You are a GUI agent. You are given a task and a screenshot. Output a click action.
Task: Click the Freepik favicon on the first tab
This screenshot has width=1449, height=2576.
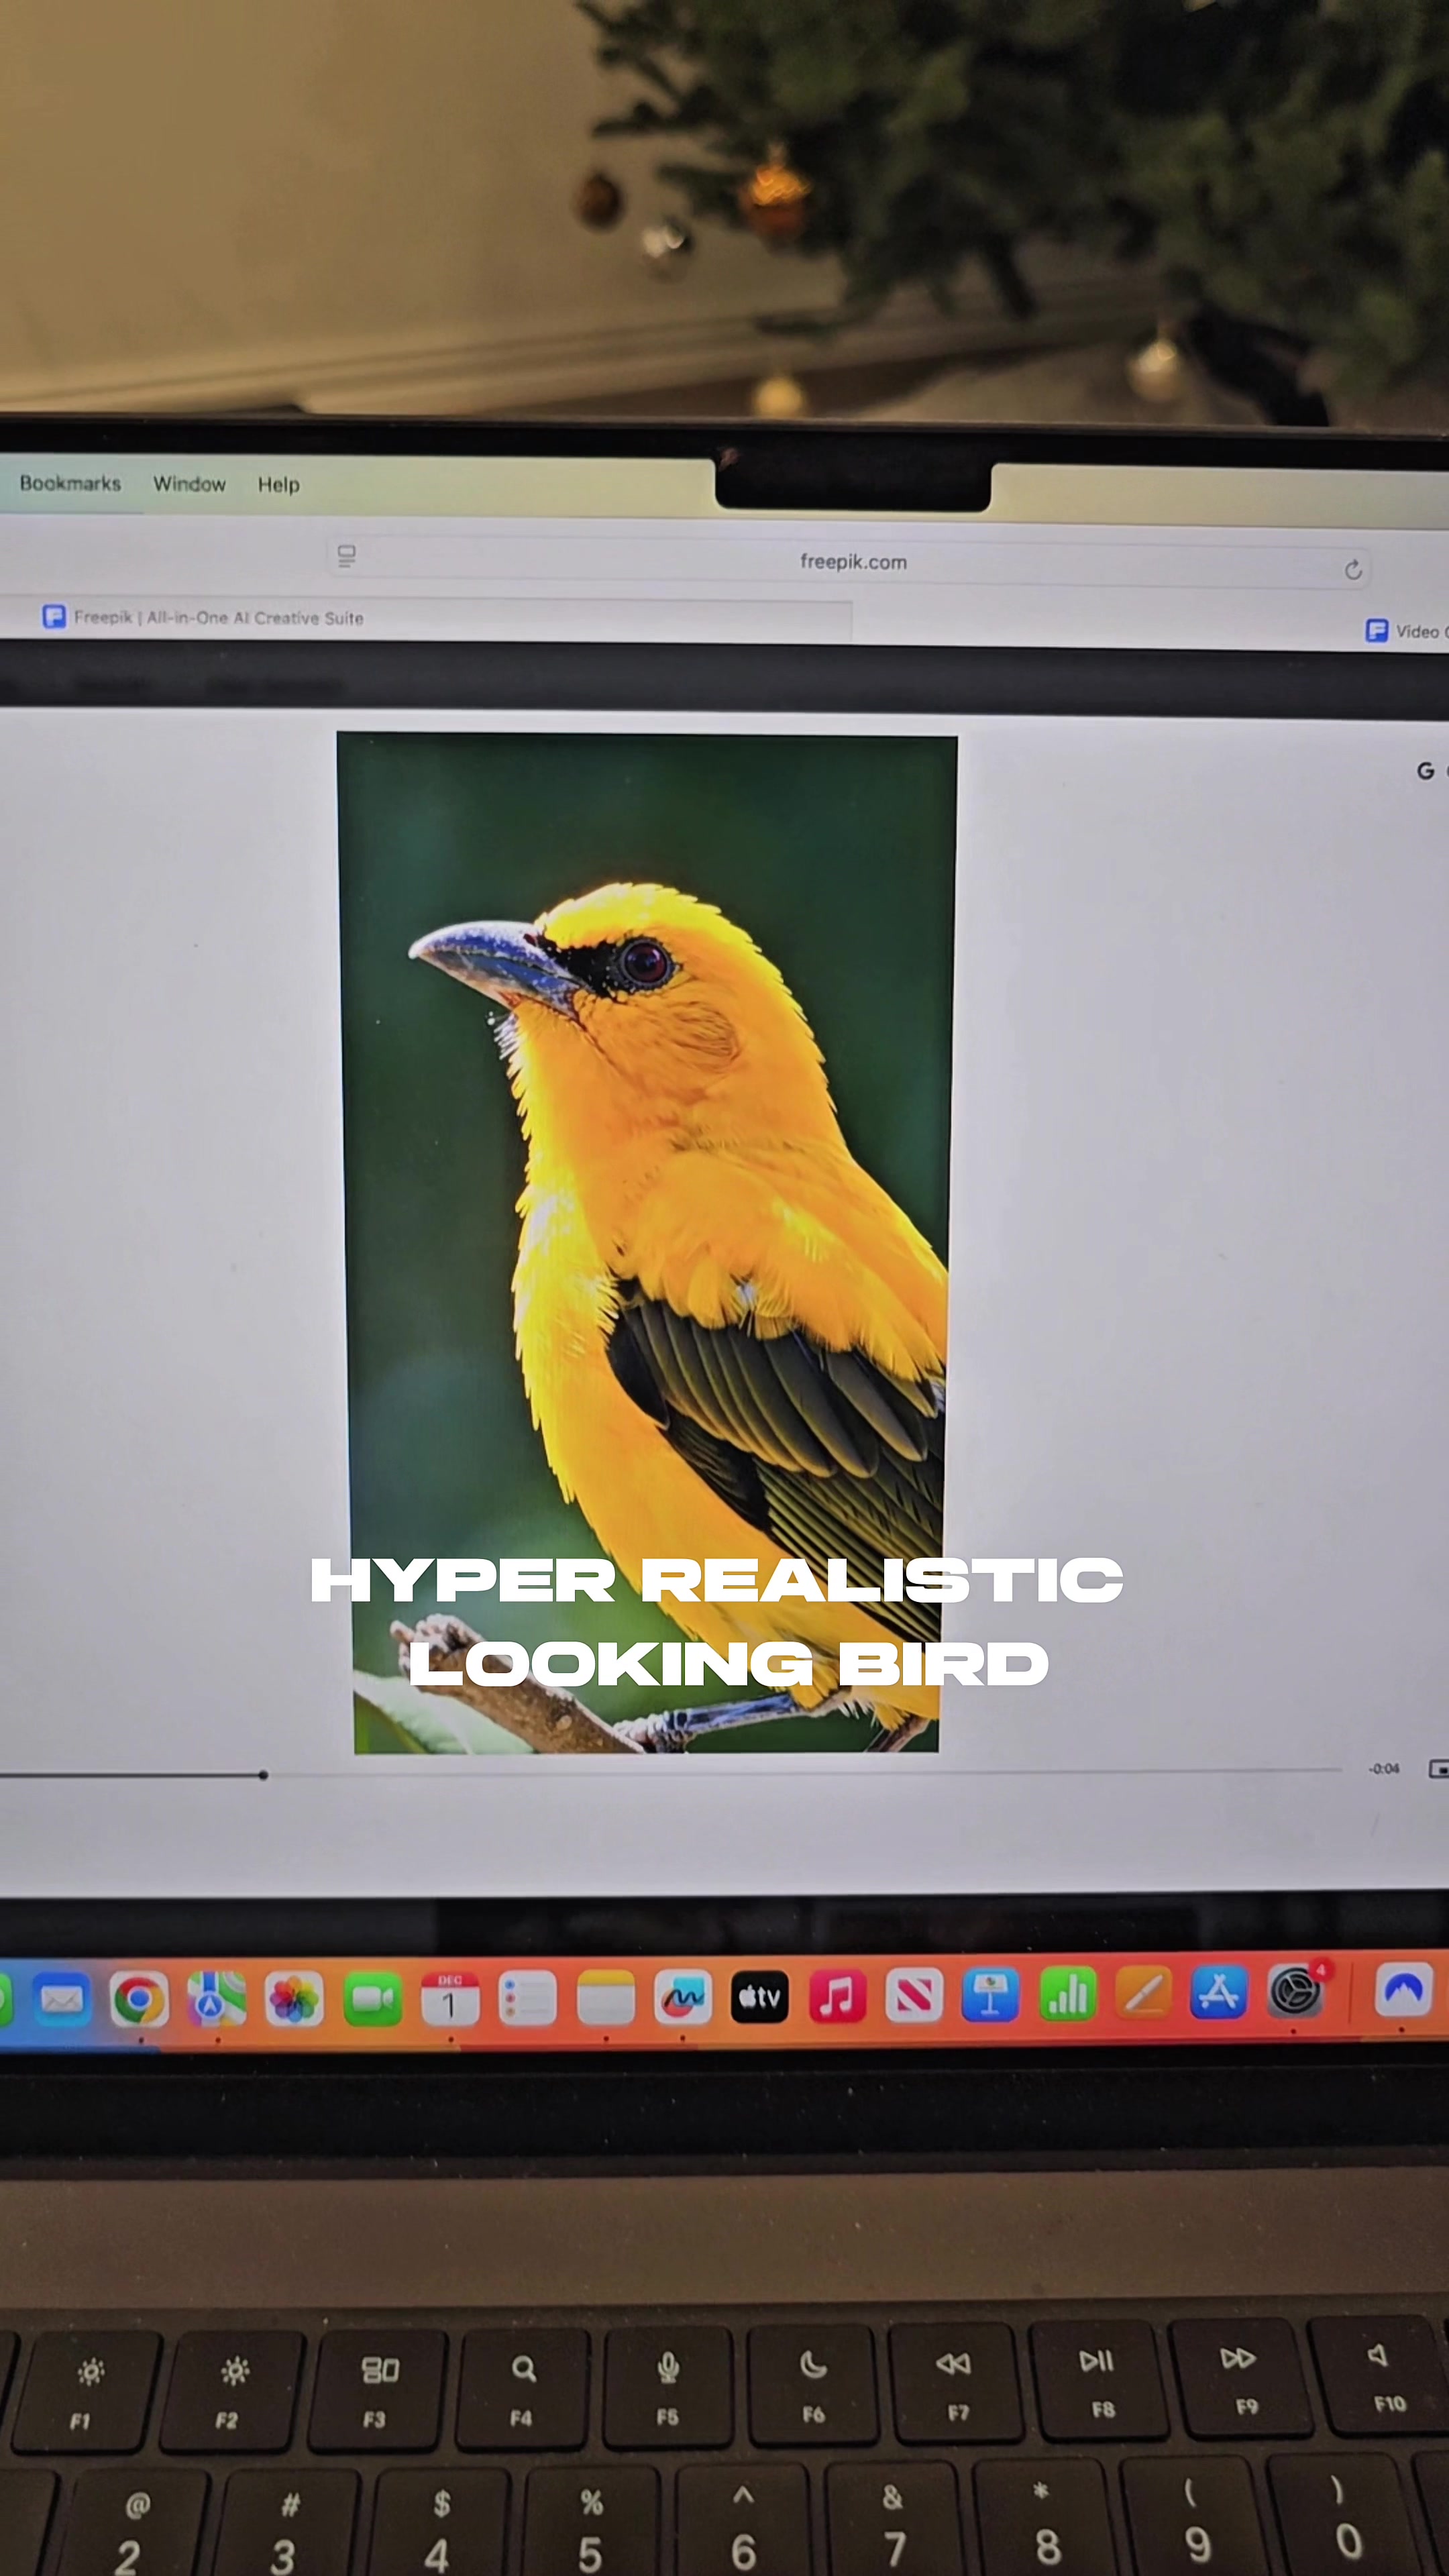[x=54, y=616]
